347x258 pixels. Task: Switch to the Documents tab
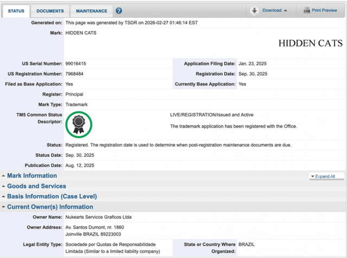[x=50, y=11]
